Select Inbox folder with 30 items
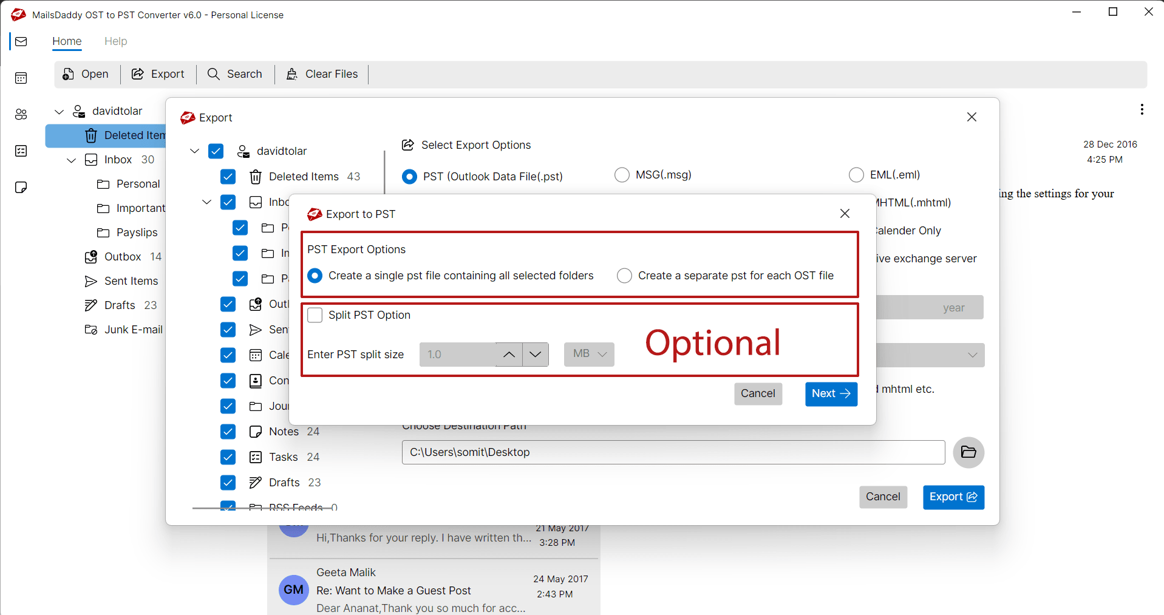This screenshot has height=615, width=1164. (120, 160)
